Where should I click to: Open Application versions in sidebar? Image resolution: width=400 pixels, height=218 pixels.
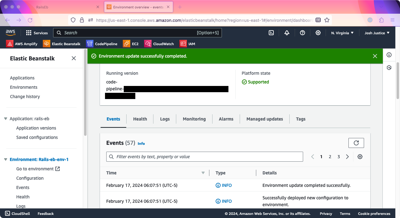click(x=36, y=128)
